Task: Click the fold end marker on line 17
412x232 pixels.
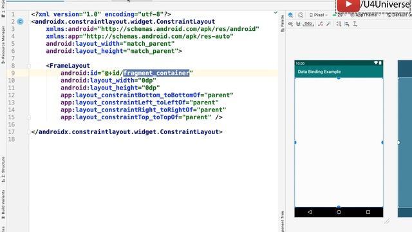Action: 29,132
